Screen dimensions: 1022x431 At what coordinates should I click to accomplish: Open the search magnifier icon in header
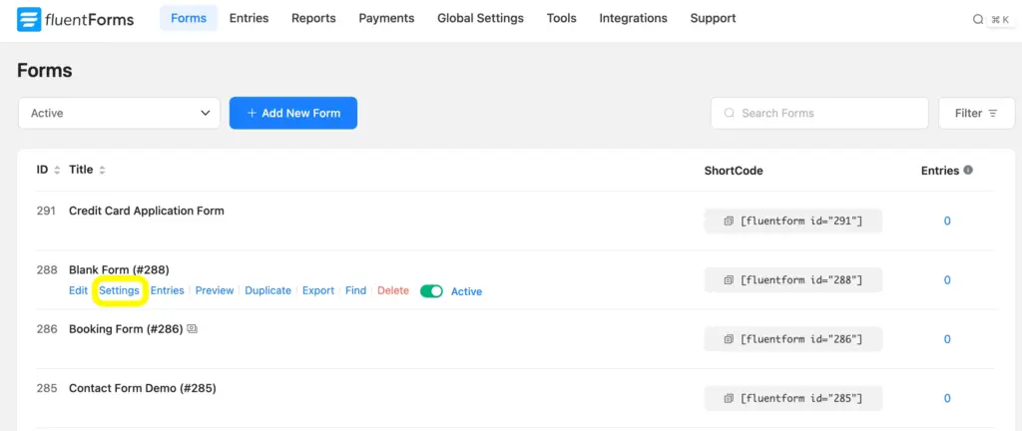point(978,20)
